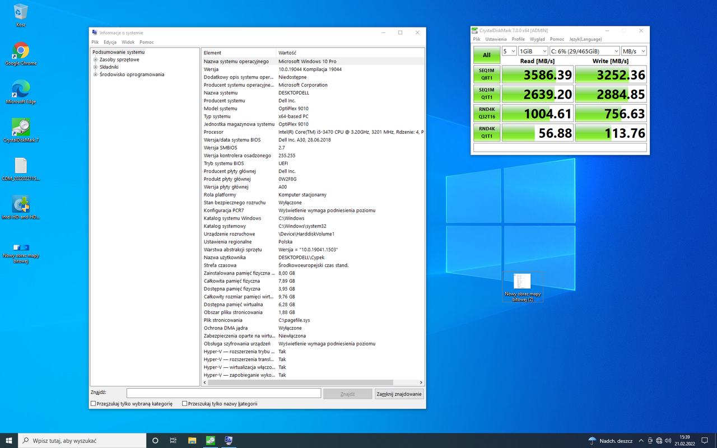Open the Pomoc menu in CrystalDiskMark

tap(557, 39)
